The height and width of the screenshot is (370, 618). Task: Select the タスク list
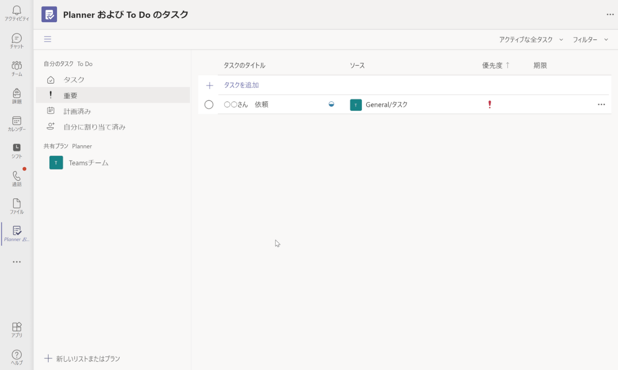[113, 80]
